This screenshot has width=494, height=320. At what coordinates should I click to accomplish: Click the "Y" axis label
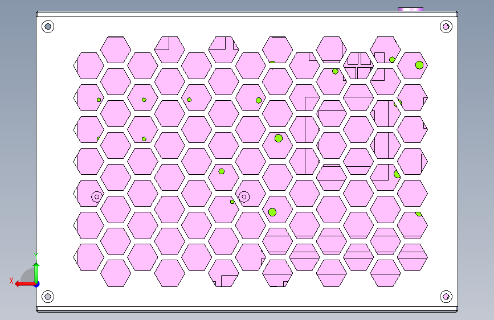point(36,256)
